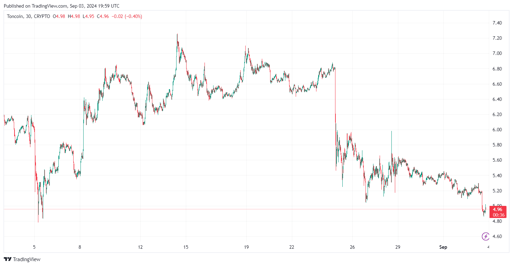
Task: Select the O4.98 open value
Action: point(60,16)
